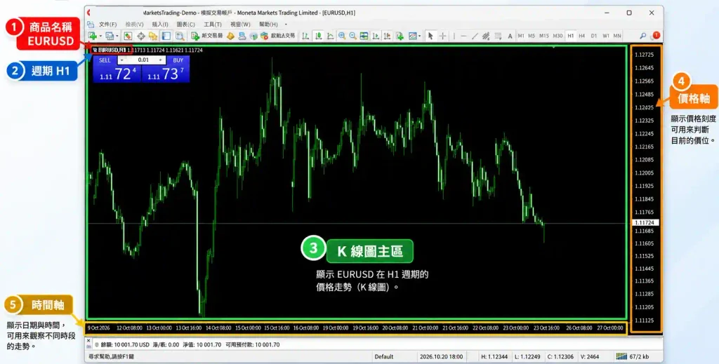
Task: Zoom in on the chart
Action: coord(342,36)
